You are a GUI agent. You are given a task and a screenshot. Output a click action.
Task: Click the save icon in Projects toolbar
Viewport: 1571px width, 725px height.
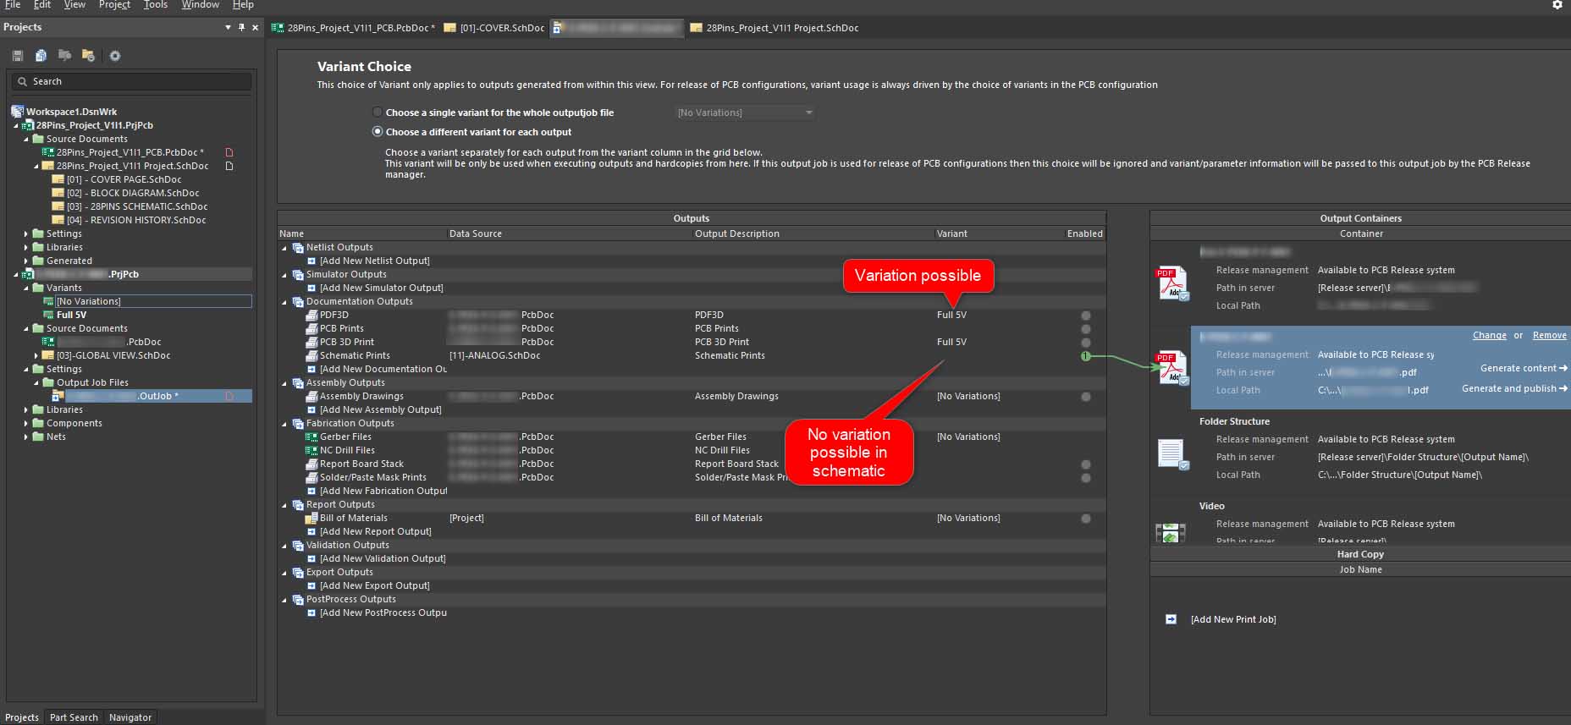[x=17, y=56]
